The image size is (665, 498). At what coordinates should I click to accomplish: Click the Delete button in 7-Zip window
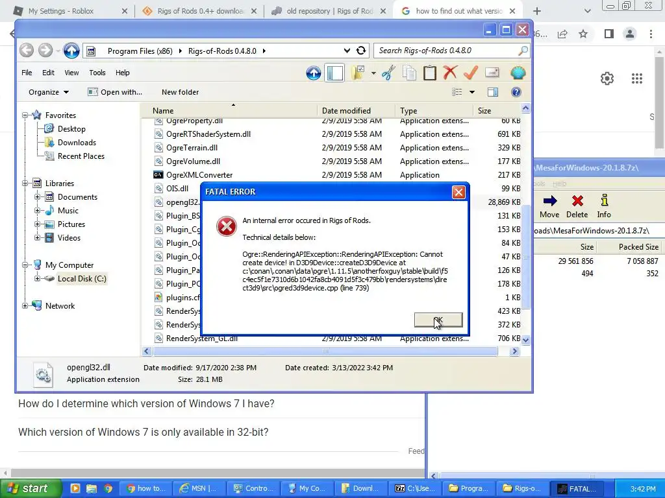pyautogui.click(x=577, y=207)
